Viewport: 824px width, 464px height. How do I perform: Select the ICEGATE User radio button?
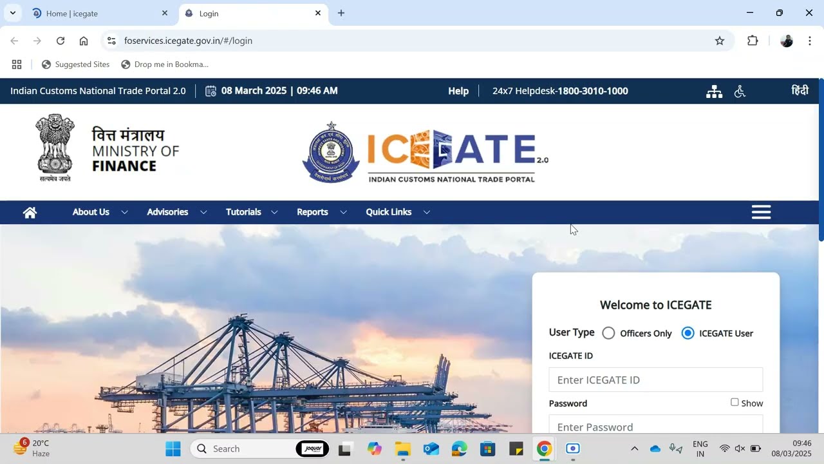688,333
